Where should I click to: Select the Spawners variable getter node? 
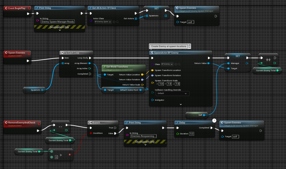tap(35, 90)
